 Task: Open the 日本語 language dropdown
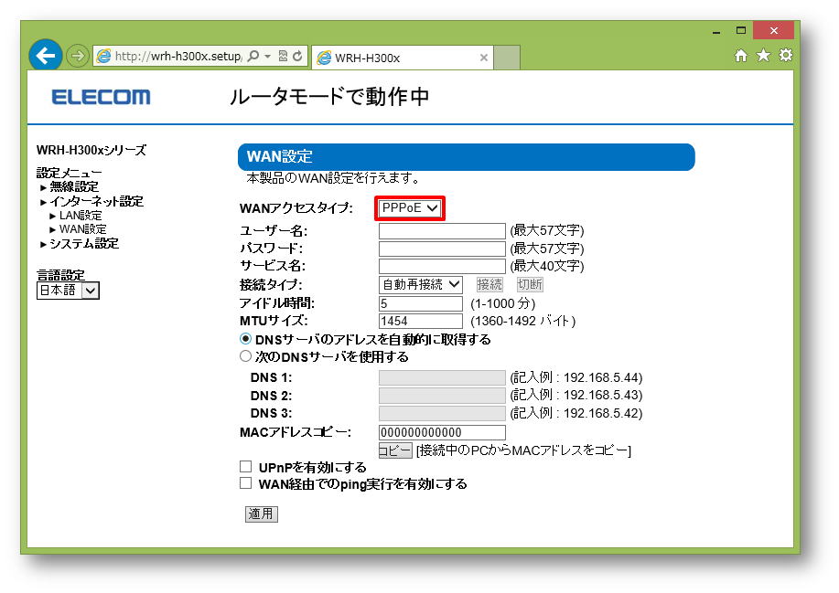point(68,291)
